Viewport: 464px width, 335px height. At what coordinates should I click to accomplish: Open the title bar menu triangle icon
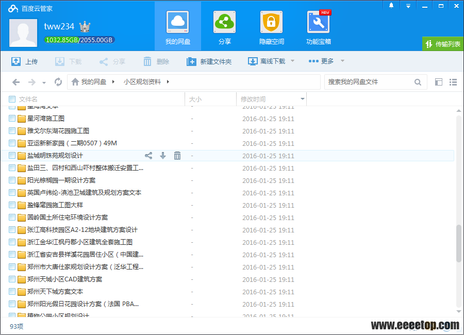tap(408, 6)
